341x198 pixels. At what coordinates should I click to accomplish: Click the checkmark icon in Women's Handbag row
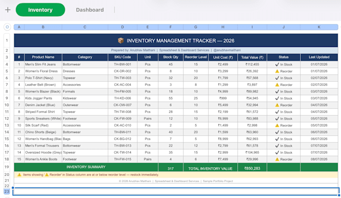click(x=277, y=139)
